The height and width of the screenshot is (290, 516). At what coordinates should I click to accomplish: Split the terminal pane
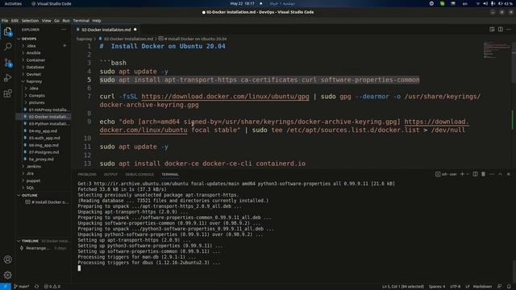pos(475,174)
